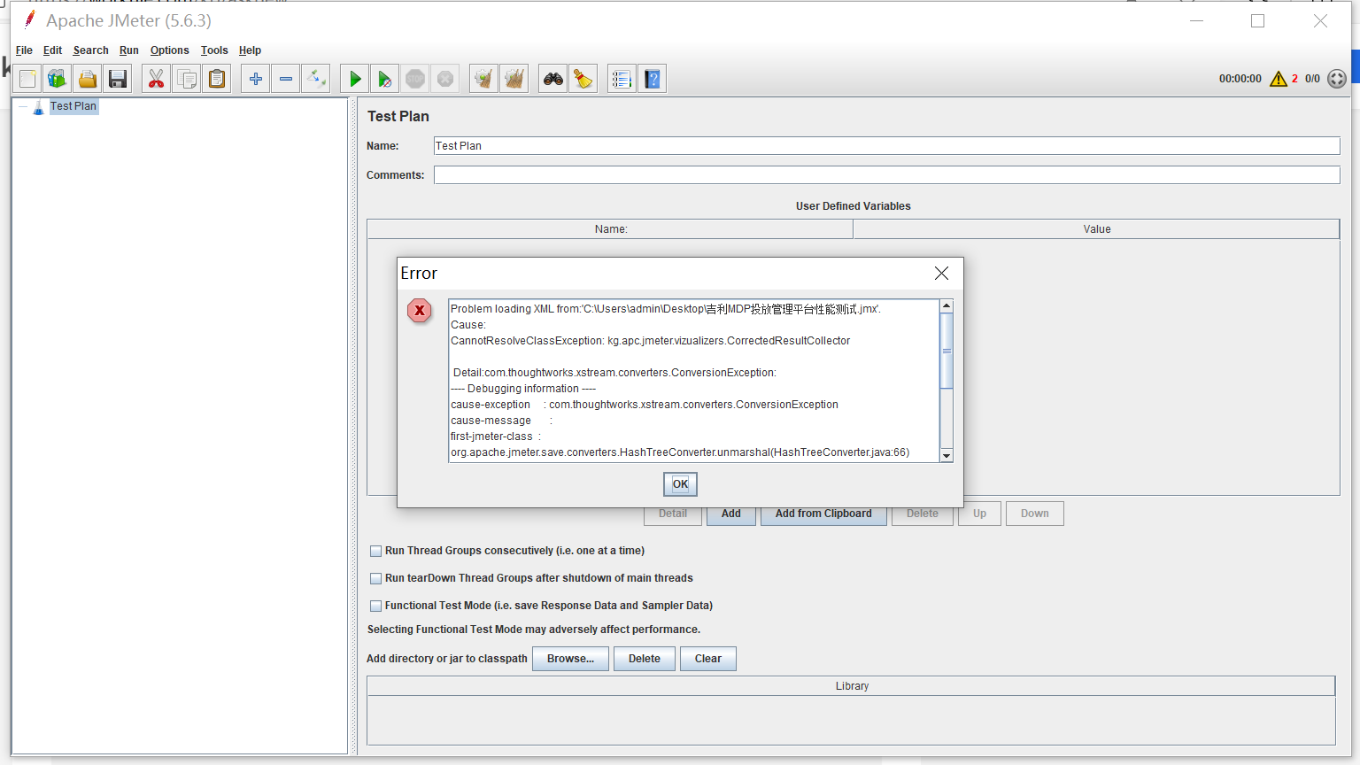
Task: Open Search binoculars icon
Action: [553, 79]
